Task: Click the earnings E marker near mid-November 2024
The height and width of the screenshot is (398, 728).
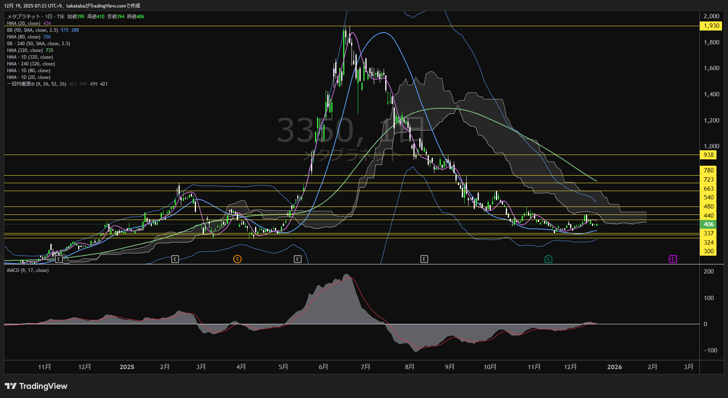Action: [59, 259]
